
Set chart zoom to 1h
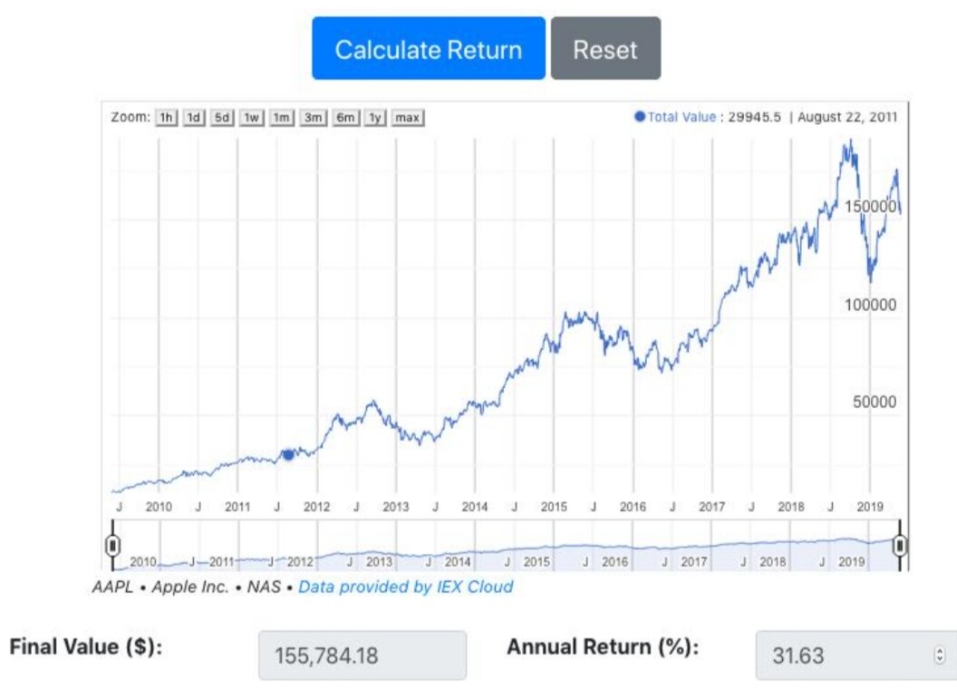167,118
